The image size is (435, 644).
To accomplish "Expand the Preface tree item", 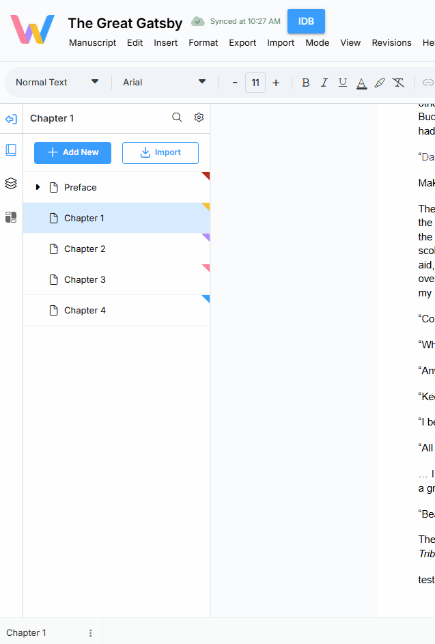I will pos(38,187).
